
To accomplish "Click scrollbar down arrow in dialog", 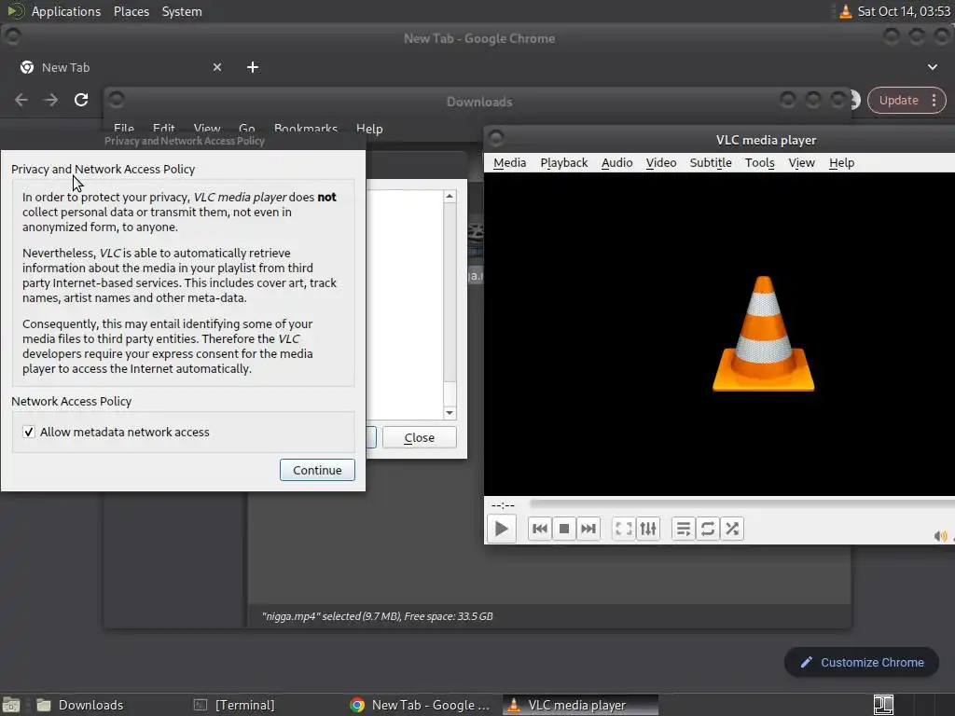I will click(x=450, y=413).
